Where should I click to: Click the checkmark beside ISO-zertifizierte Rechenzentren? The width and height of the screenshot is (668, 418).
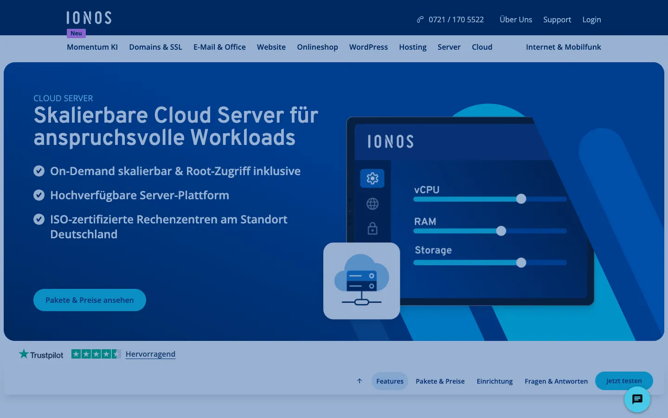[39, 219]
